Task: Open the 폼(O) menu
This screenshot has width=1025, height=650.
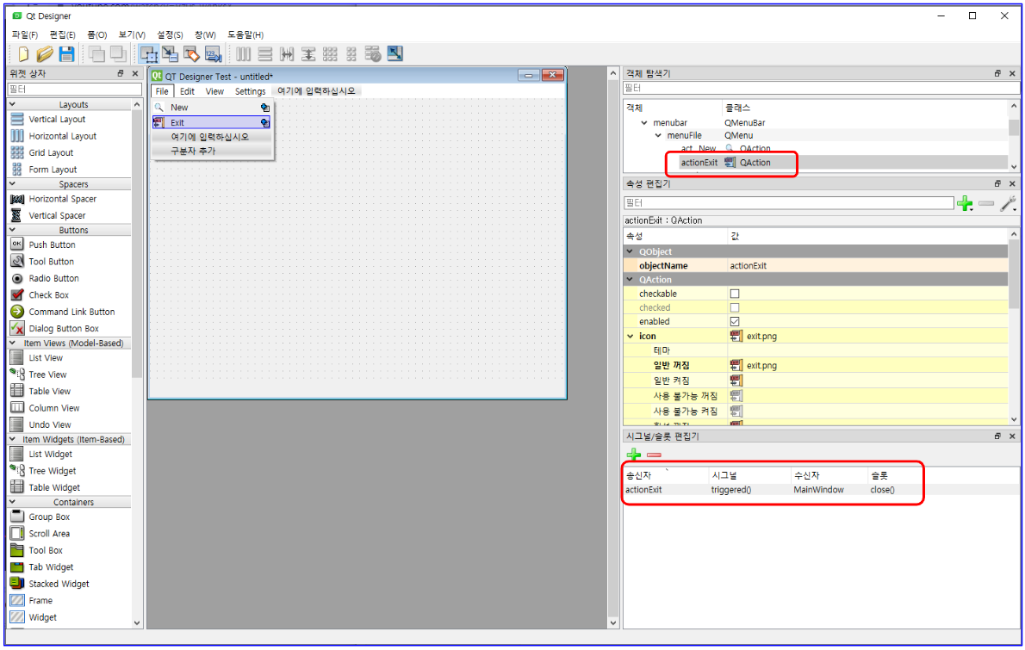Action: pyautogui.click(x=96, y=34)
